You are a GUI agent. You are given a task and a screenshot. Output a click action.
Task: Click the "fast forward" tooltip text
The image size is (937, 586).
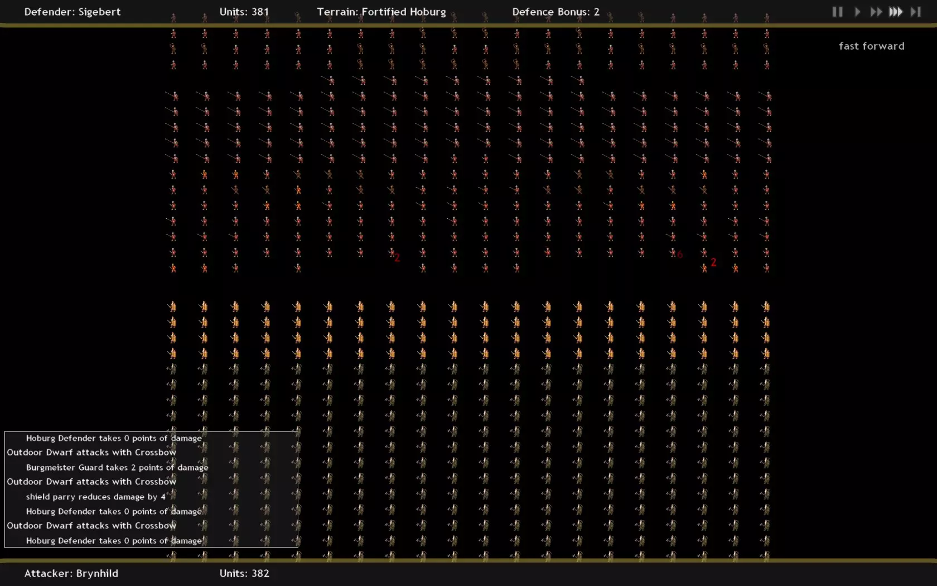point(872,46)
